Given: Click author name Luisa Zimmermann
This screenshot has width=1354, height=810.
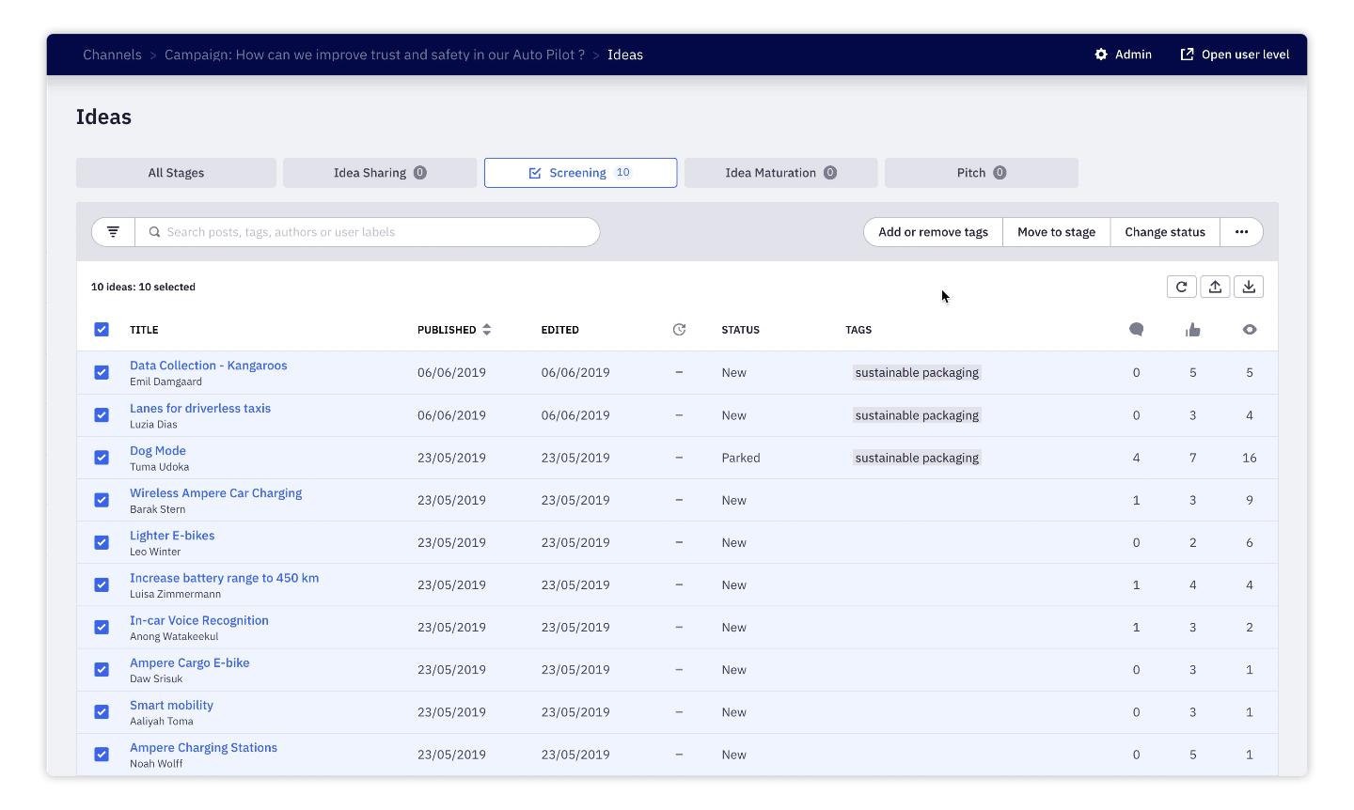Looking at the screenshot, I should click(175, 594).
